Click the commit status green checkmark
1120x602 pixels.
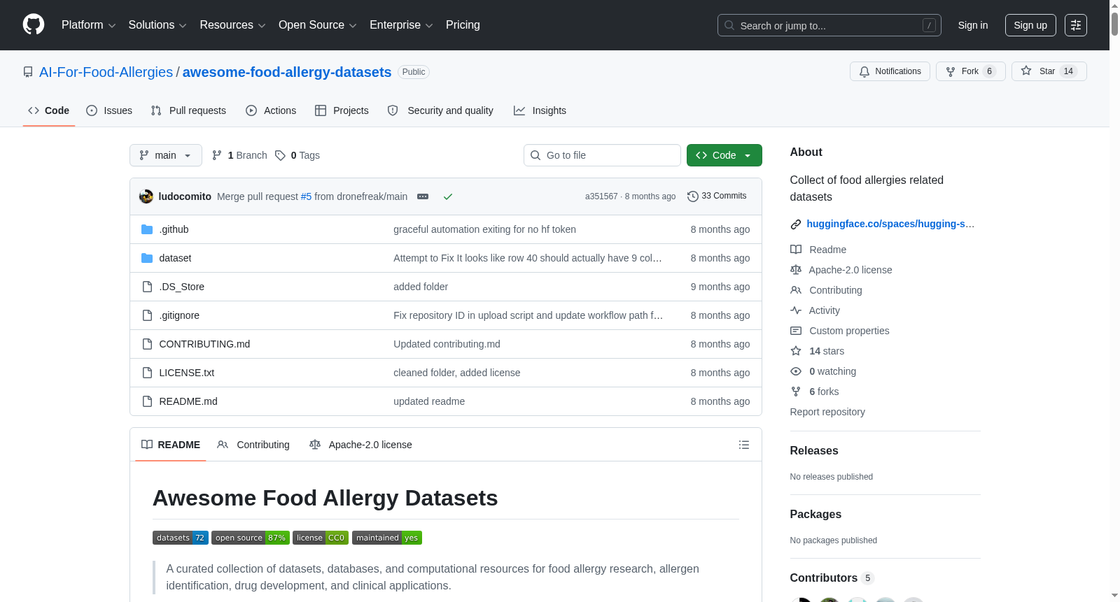[448, 196]
